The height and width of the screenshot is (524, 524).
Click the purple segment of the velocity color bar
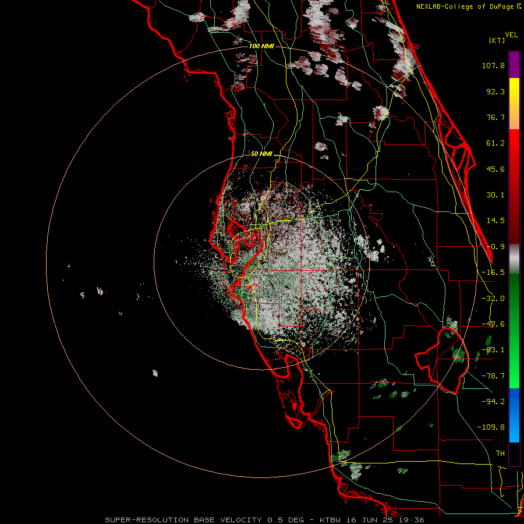(514, 65)
